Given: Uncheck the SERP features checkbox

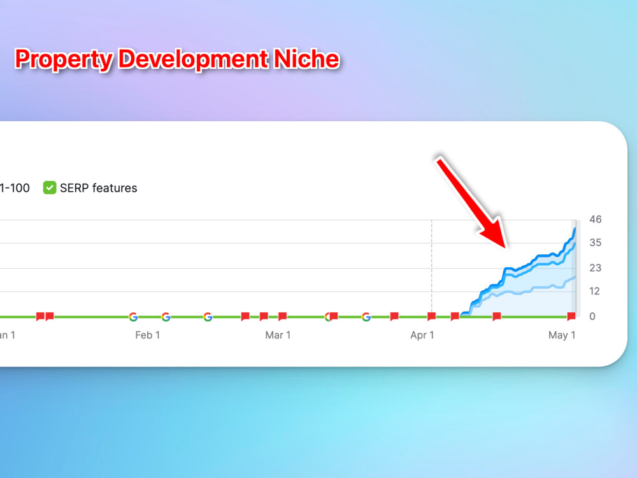Looking at the screenshot, I should pos(50,188).
